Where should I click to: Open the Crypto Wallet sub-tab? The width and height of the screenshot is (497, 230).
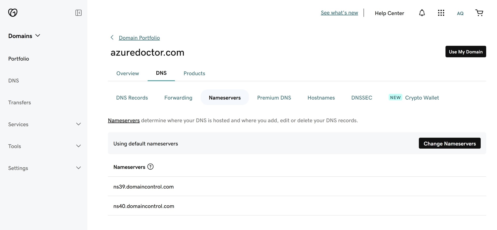422,98
